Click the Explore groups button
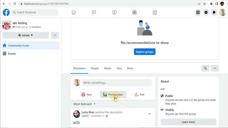This screenshot has width=228, height=128. [145, 52]
